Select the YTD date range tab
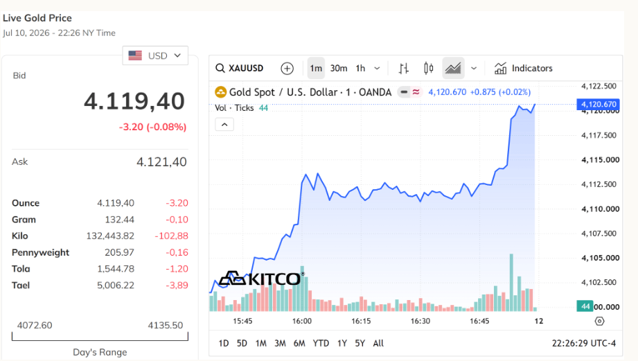 click(321, 343)
